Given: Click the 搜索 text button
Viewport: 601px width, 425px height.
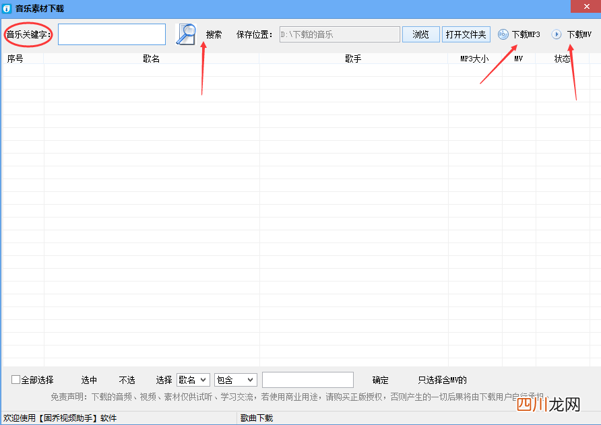Looking at the screenshot, I should tap(214, 34).
